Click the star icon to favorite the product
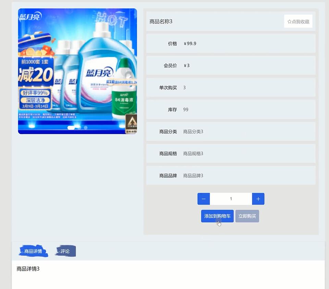 pos(289,21)
